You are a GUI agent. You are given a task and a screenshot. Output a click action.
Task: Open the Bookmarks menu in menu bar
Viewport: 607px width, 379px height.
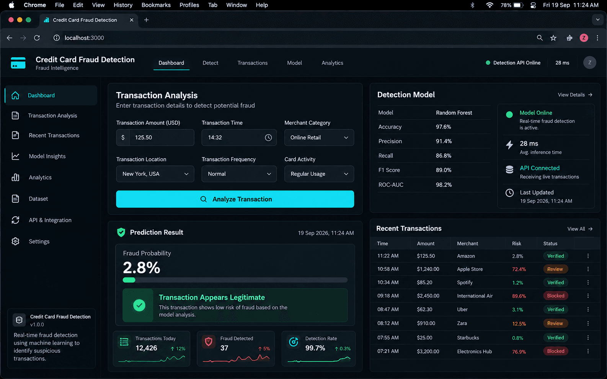156,5
